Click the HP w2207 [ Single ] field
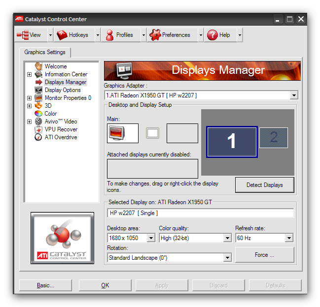 (x=200, y=213)
